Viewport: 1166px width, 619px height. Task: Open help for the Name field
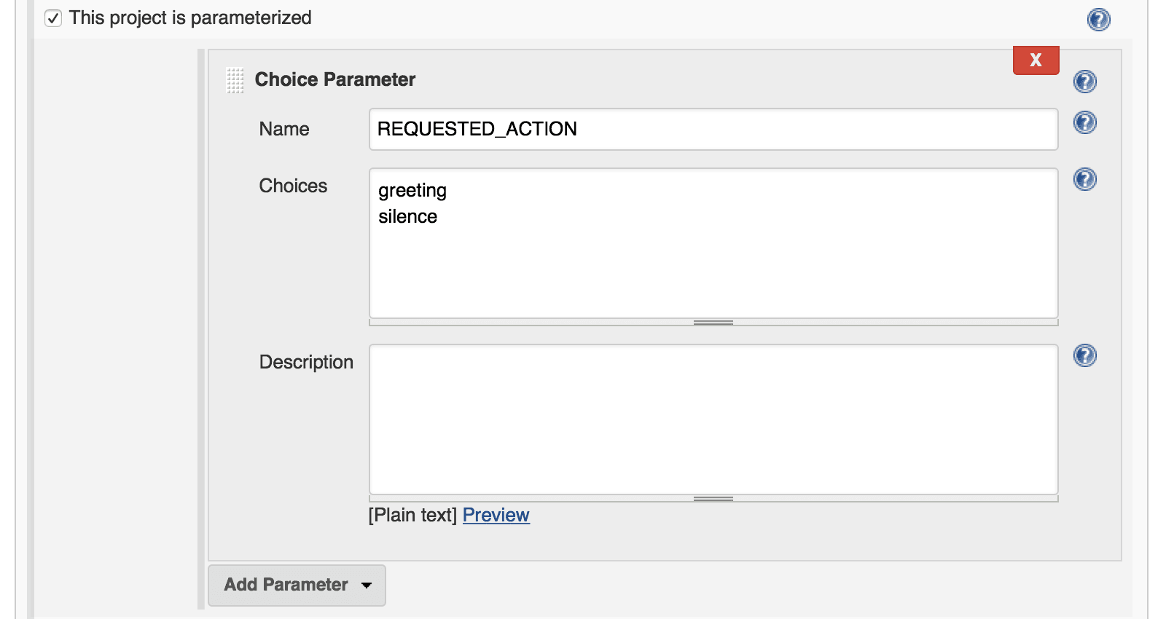tap(1084, 123)
